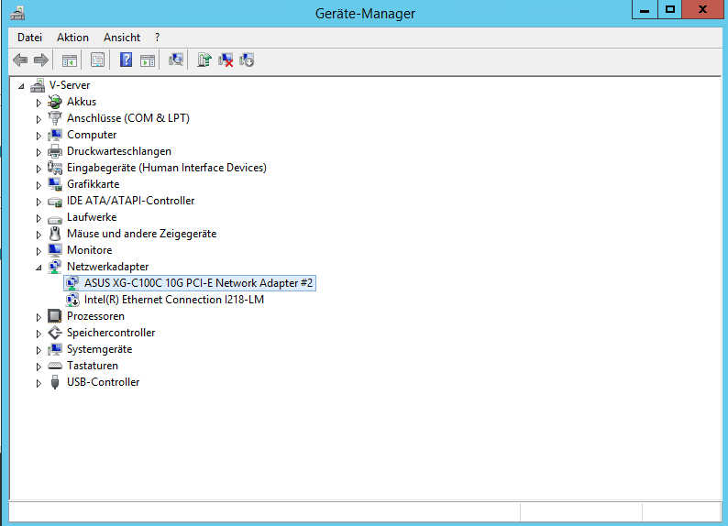Expand the arrow next to Druckwarteschlangen
This screenshot has width=728, height=526.
[x=39, y=152]
